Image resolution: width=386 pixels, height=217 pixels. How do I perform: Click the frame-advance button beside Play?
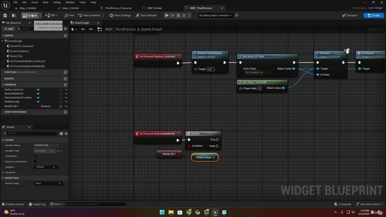coord(173,16)
